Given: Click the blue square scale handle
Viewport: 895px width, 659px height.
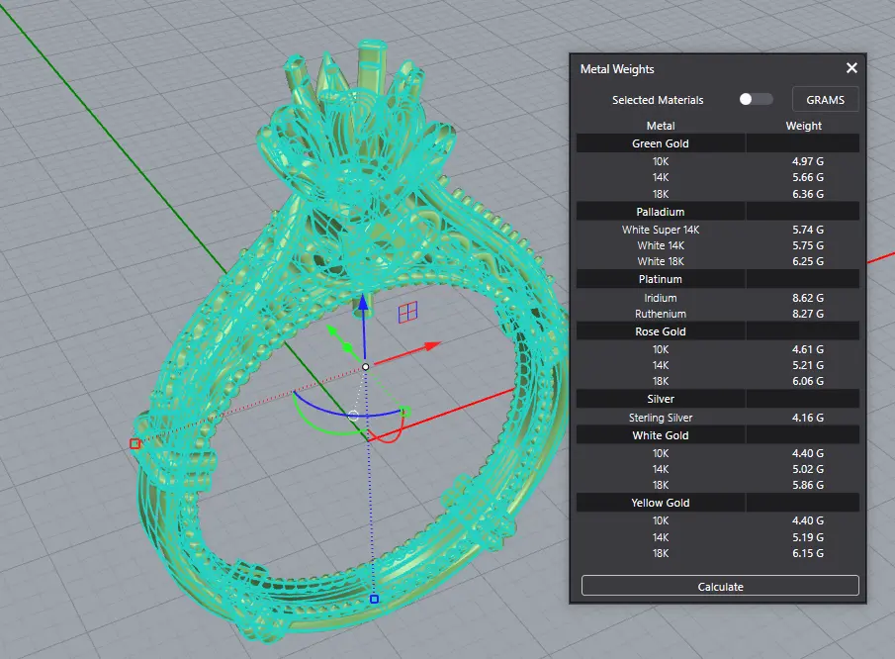Looking at the screenshot, I should coord(374,599).
